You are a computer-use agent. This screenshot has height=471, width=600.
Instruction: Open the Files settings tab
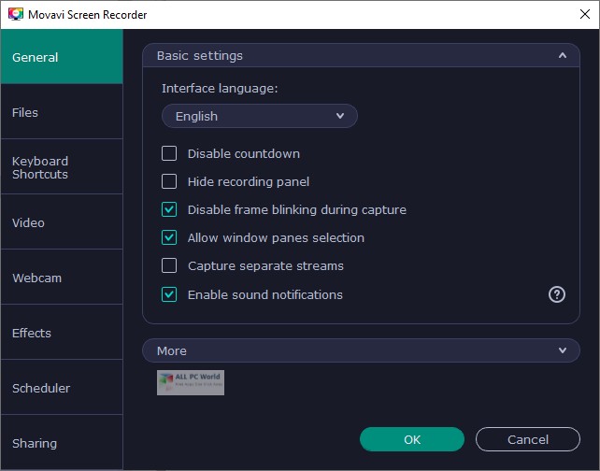coord(62,112)
